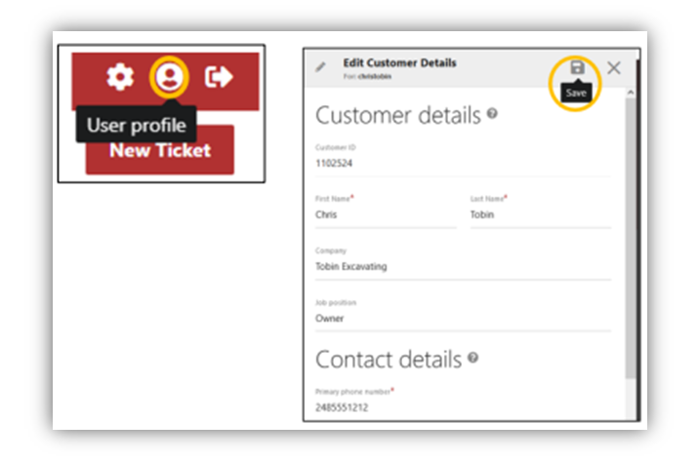
Task: Close the Edit Customer Details panel
Action: (614, 68)
